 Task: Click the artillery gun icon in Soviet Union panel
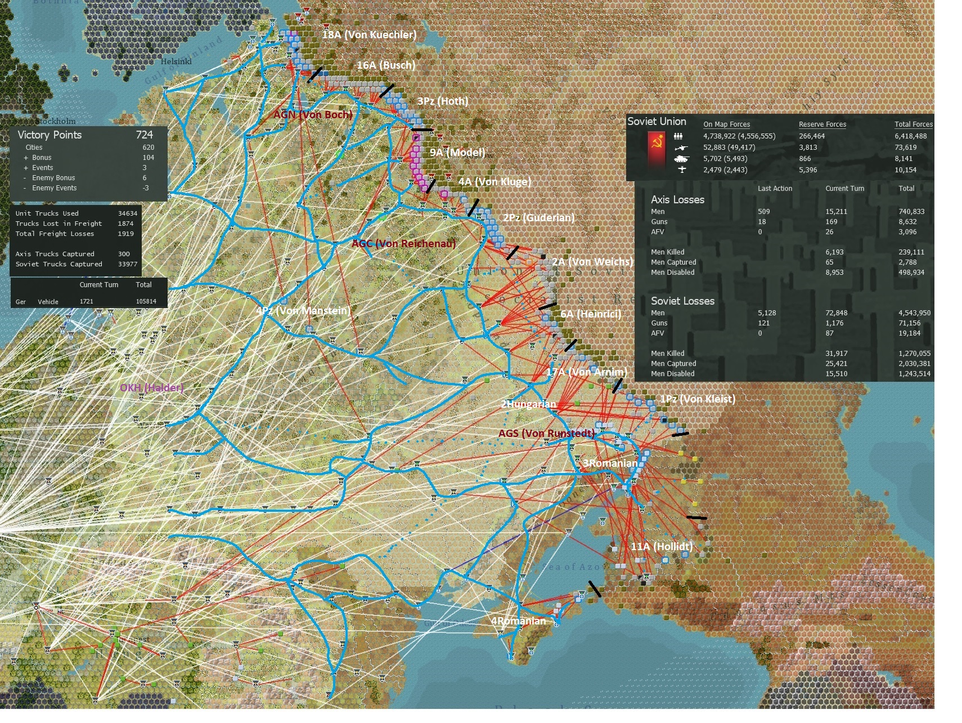click(681, 148)
